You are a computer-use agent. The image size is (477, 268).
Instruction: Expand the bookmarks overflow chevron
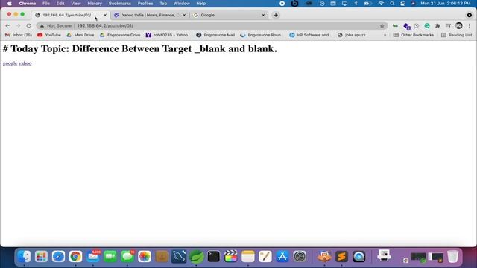(x=385, y=35)
